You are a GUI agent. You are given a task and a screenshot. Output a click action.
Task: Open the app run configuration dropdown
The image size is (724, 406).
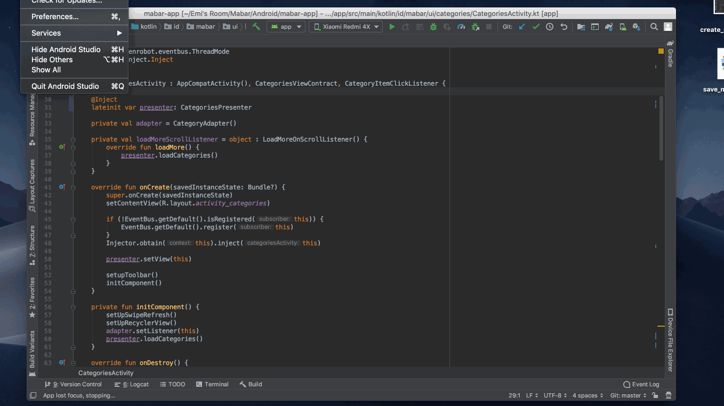pos(286,27)
